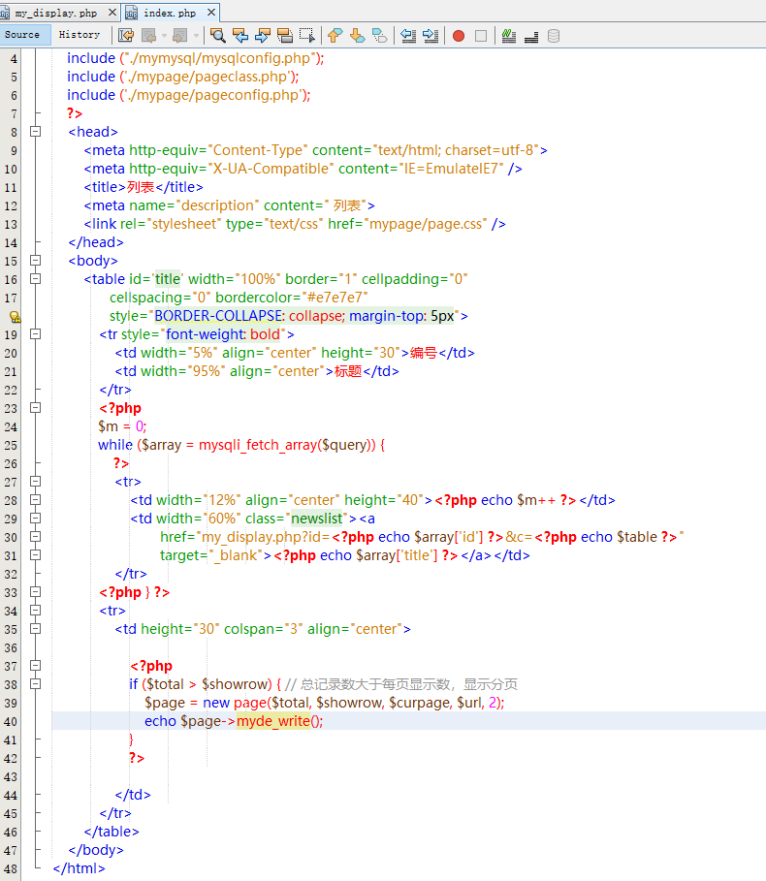Stop macro recording square icon

coord(481,36)
